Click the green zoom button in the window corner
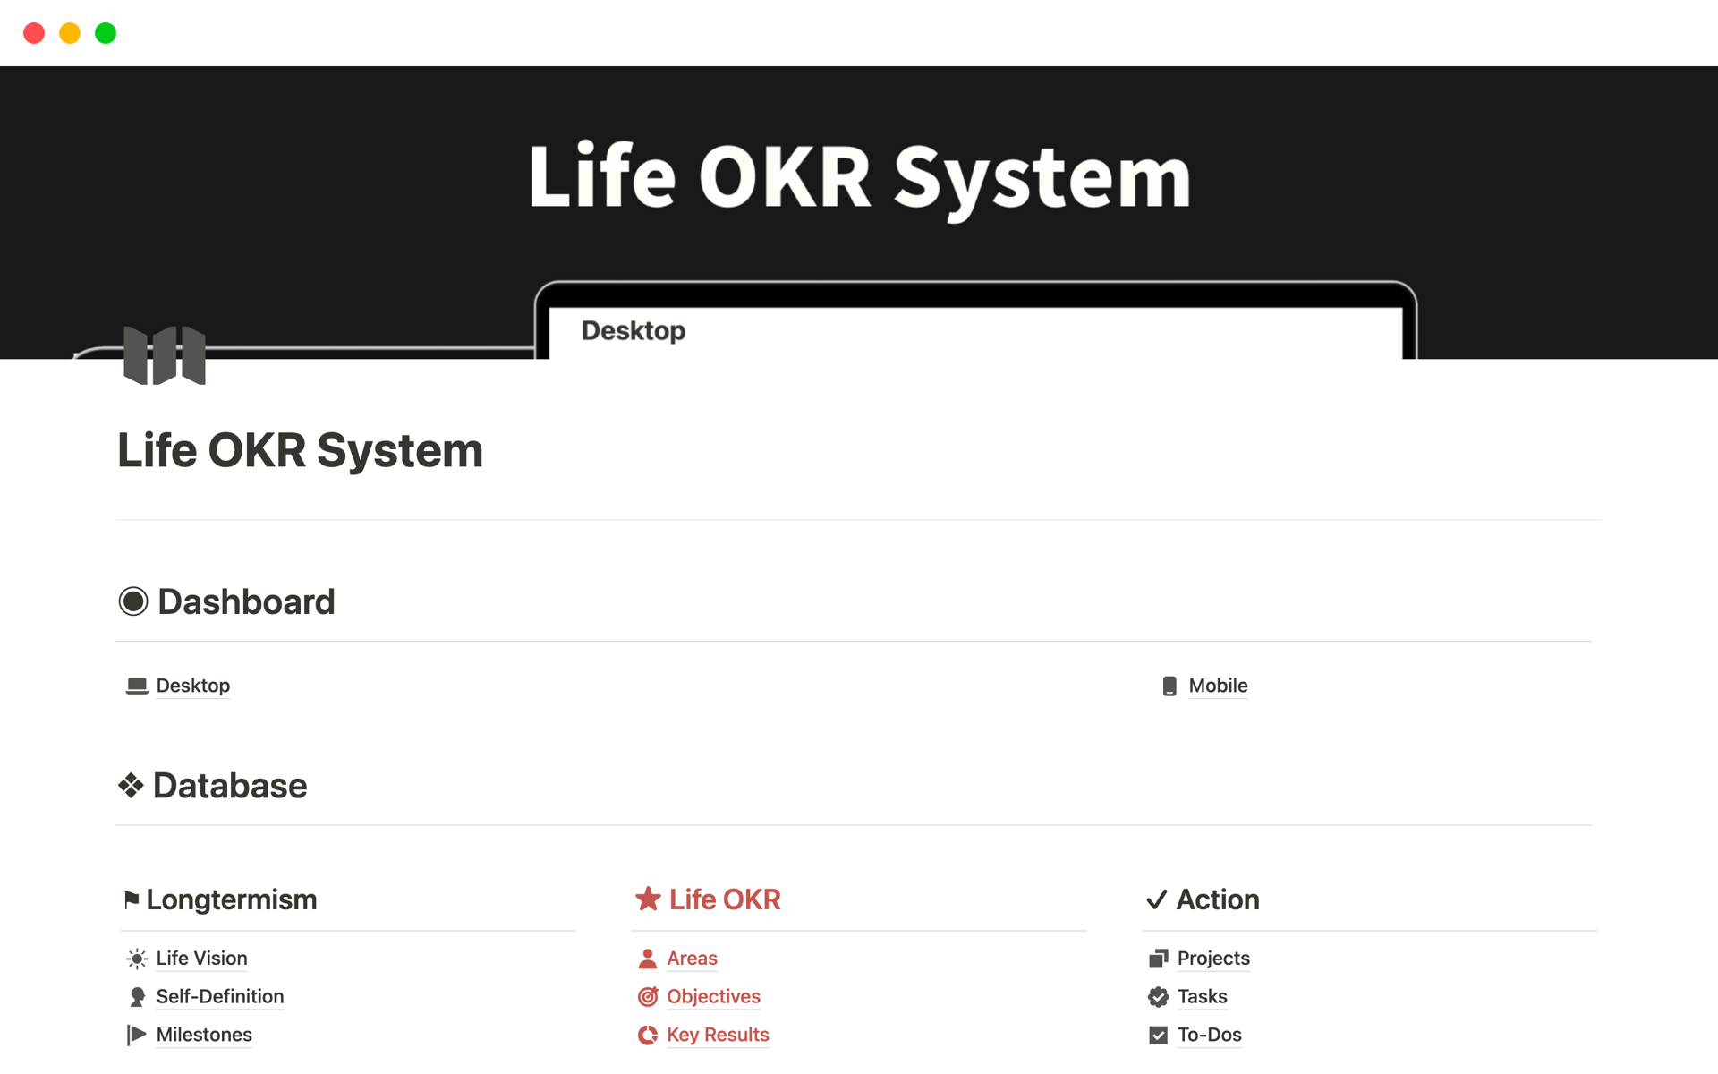Viewport: 1718px width, 1074px height. pos(105,33)
